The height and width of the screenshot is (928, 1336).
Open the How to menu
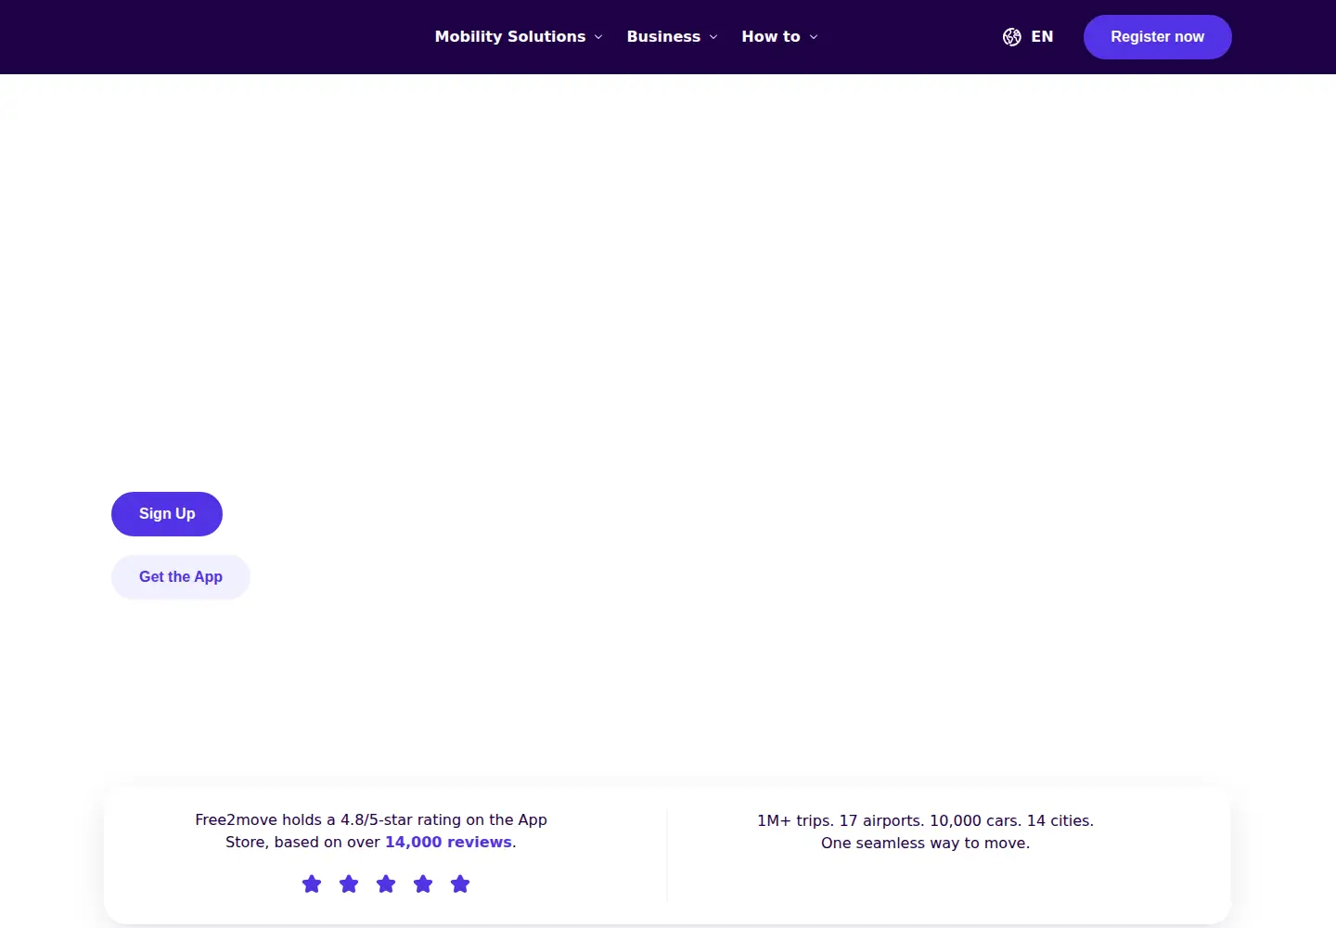[779, 37]
